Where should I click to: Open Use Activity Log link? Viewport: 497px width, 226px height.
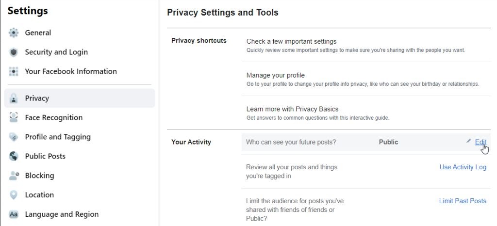coord(463,167)
